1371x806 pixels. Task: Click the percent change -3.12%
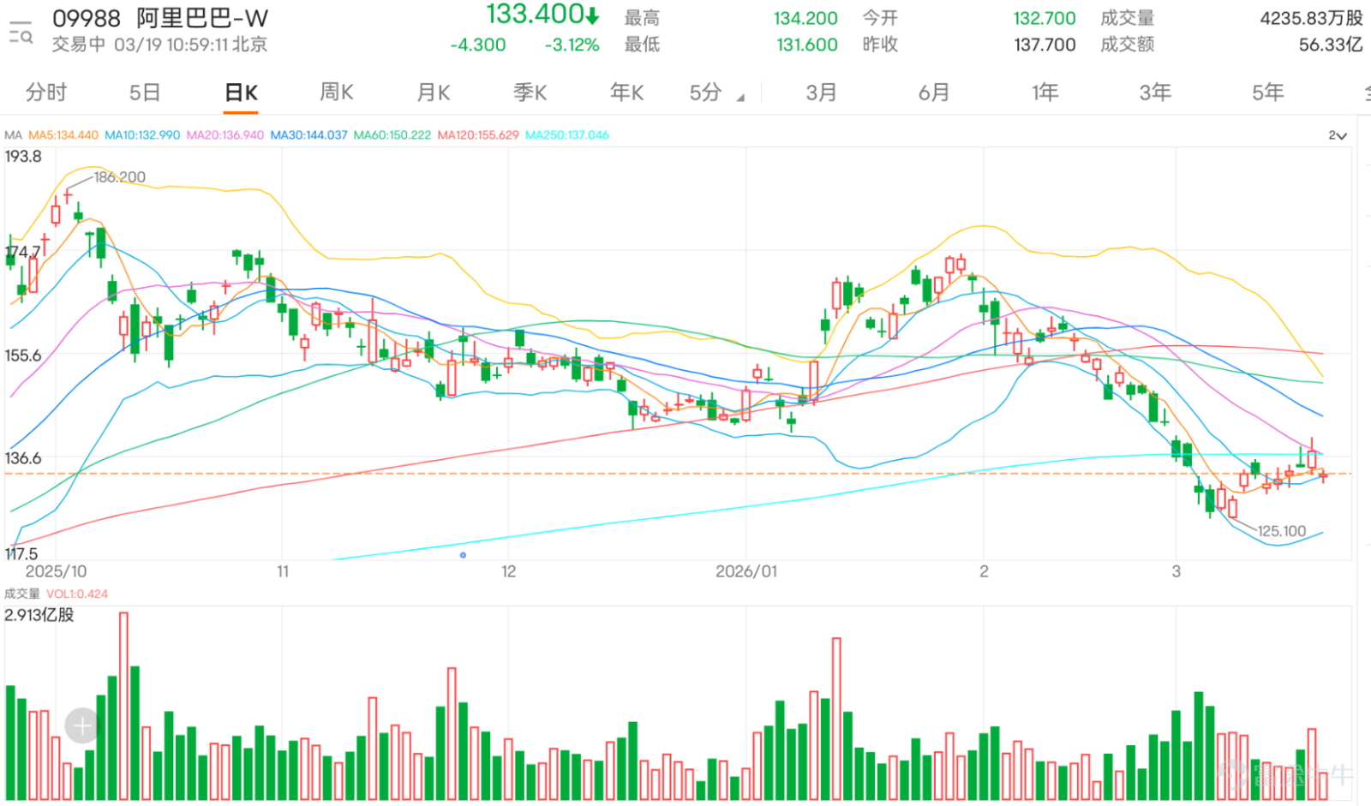point(572,45)
